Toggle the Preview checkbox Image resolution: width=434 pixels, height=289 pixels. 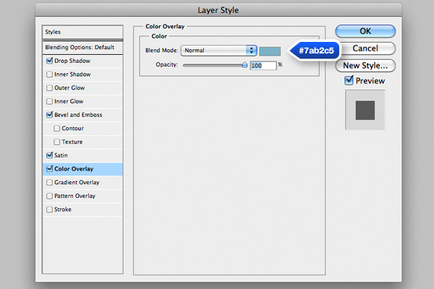click(x=348, y=81)
